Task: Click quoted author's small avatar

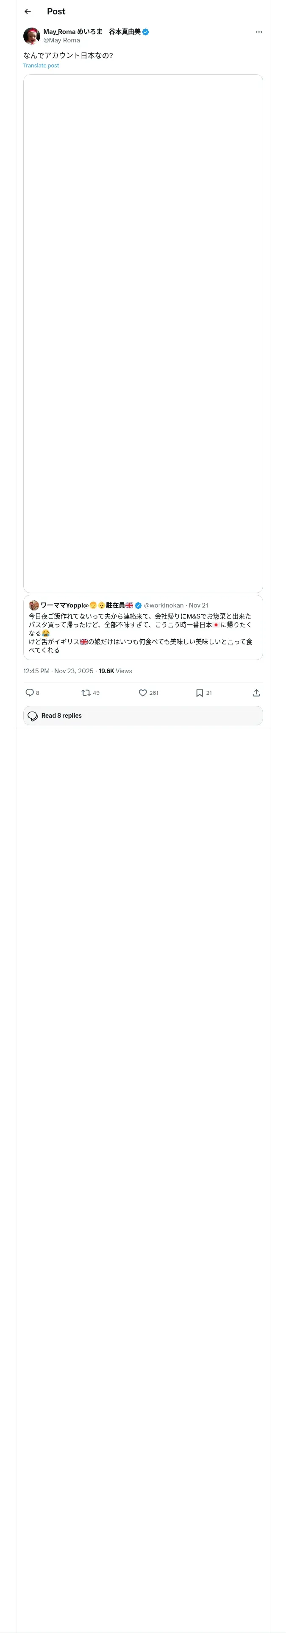Action: click(x=34, y=605)
